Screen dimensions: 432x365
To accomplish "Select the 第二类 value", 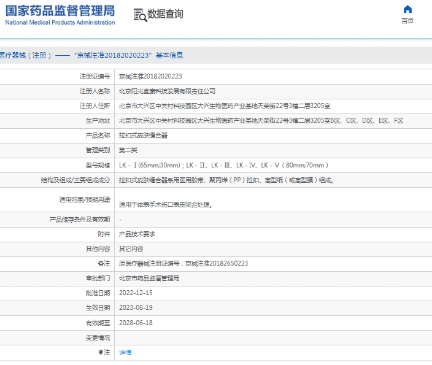I will (x=128, y=150).
